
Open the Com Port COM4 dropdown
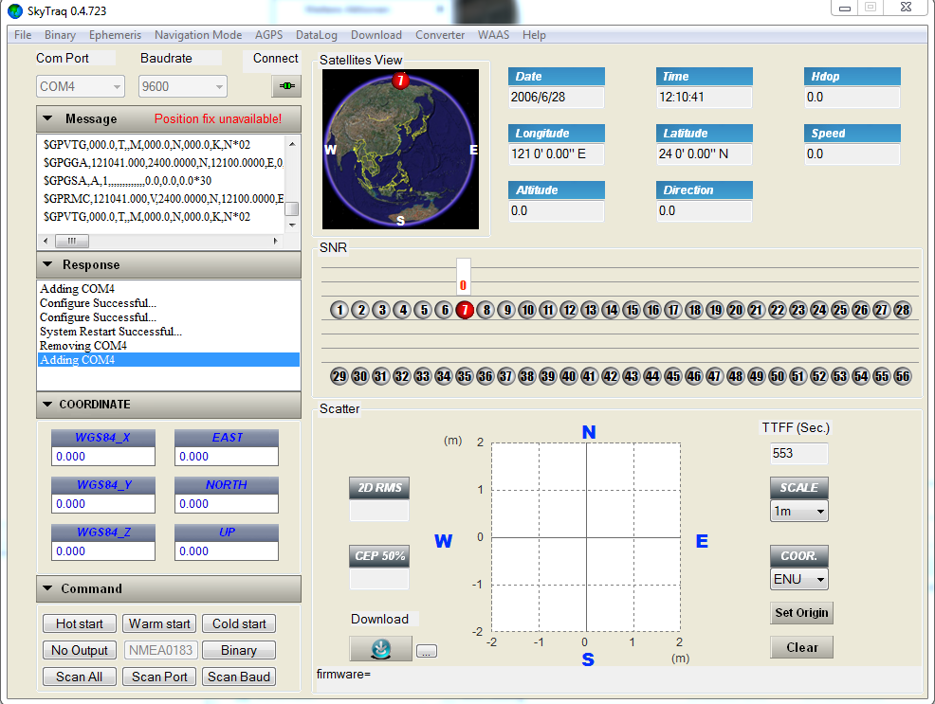81,86
